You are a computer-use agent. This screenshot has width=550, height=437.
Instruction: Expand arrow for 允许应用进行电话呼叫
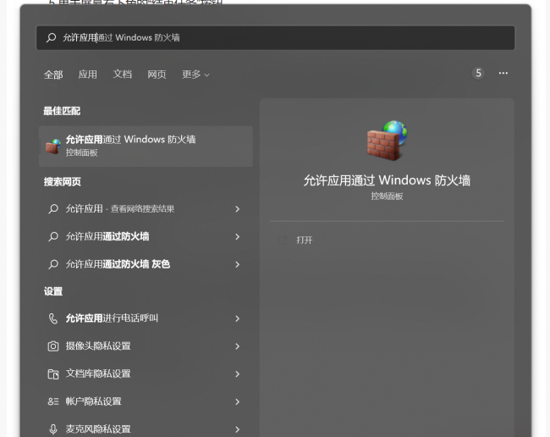click(x=238, y=318)
